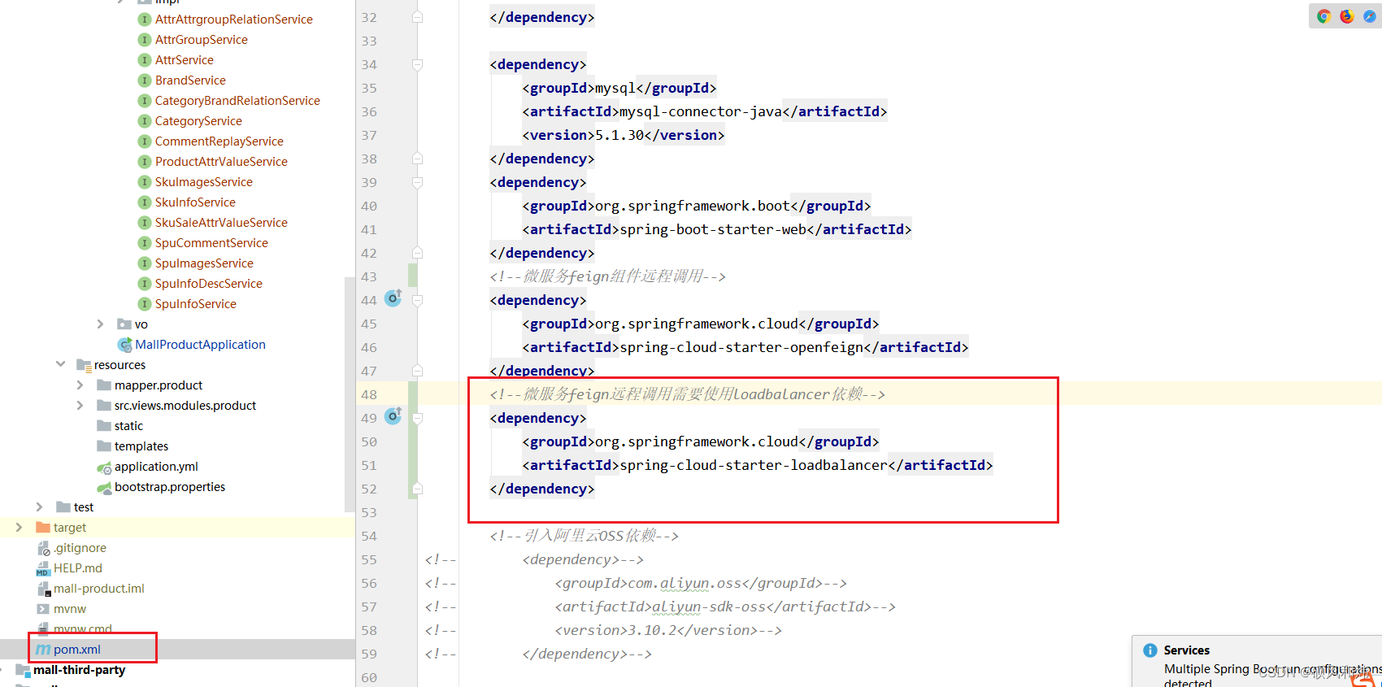This screenshot has width=1382, height=687.
Task: Click the templates folder icon
Action: pos(104,446)
